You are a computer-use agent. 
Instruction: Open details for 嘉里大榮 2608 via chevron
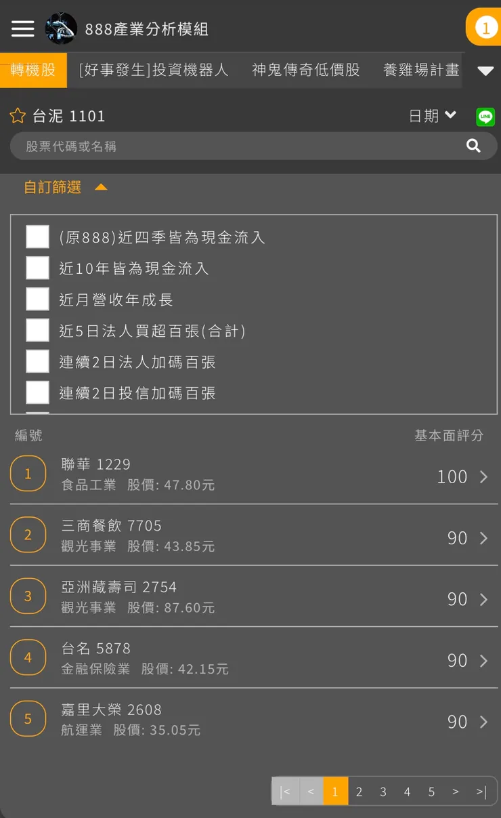(x=482, y=722)
